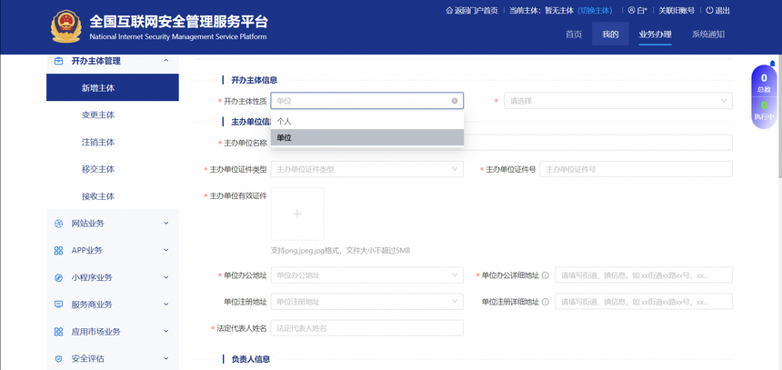
Task: Collapse the 开办主体管理 sidebar section
Action: 165,61
